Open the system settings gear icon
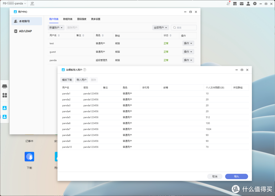Viewport: 275px width, 196px height. point(255,3)
